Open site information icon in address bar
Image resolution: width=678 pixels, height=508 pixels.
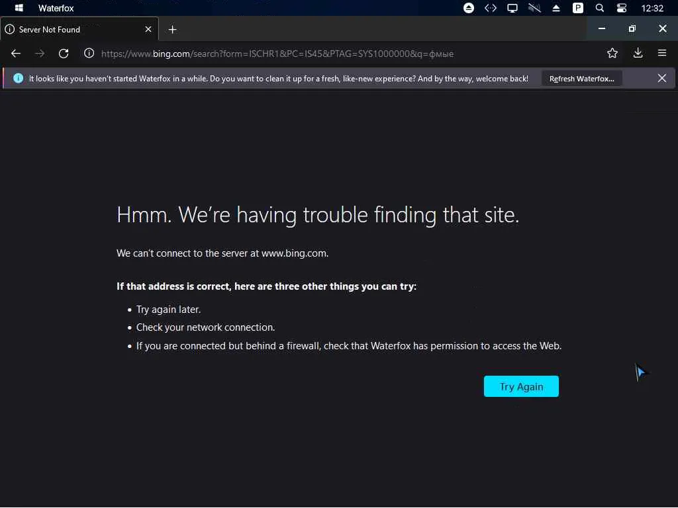(89, 53)
